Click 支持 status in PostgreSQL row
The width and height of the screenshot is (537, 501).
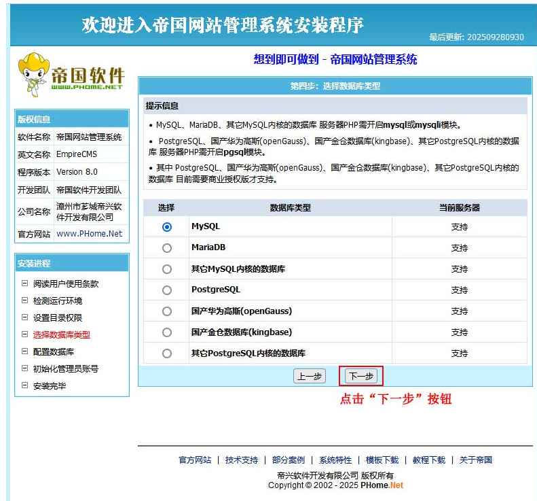coord(459,290)
